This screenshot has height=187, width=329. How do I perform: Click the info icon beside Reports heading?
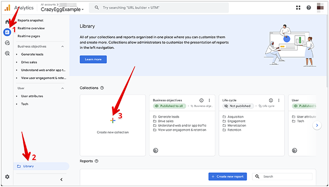click(97, 161)
